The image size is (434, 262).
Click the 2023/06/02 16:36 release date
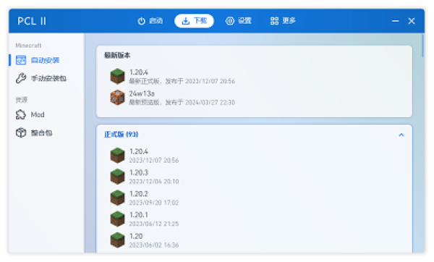point(154,245)
